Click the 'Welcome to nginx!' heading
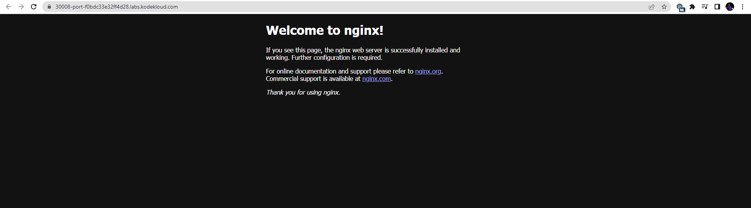The image size is (751, 208). coord(325,30)
